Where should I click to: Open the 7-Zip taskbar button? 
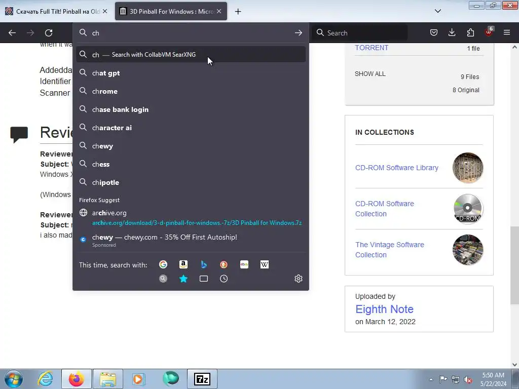[202, 379]
